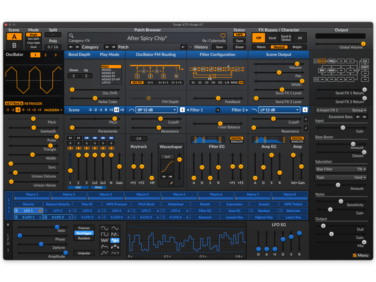Select the square LFO waveform shape

click(x=104, y=234)
